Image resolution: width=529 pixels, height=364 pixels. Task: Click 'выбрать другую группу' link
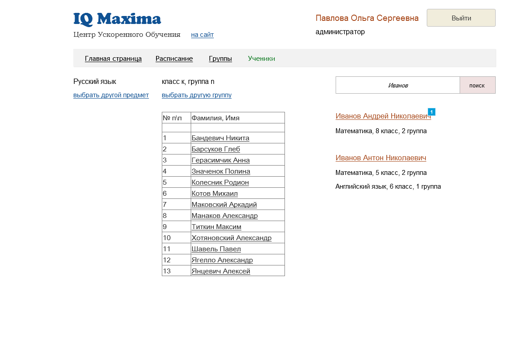click(x=196, y=95)
